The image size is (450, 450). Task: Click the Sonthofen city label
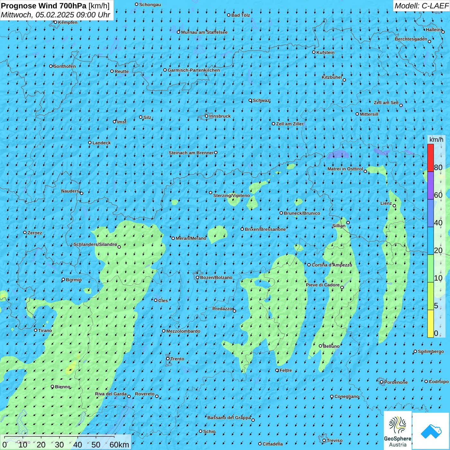[x=65, y=66]
